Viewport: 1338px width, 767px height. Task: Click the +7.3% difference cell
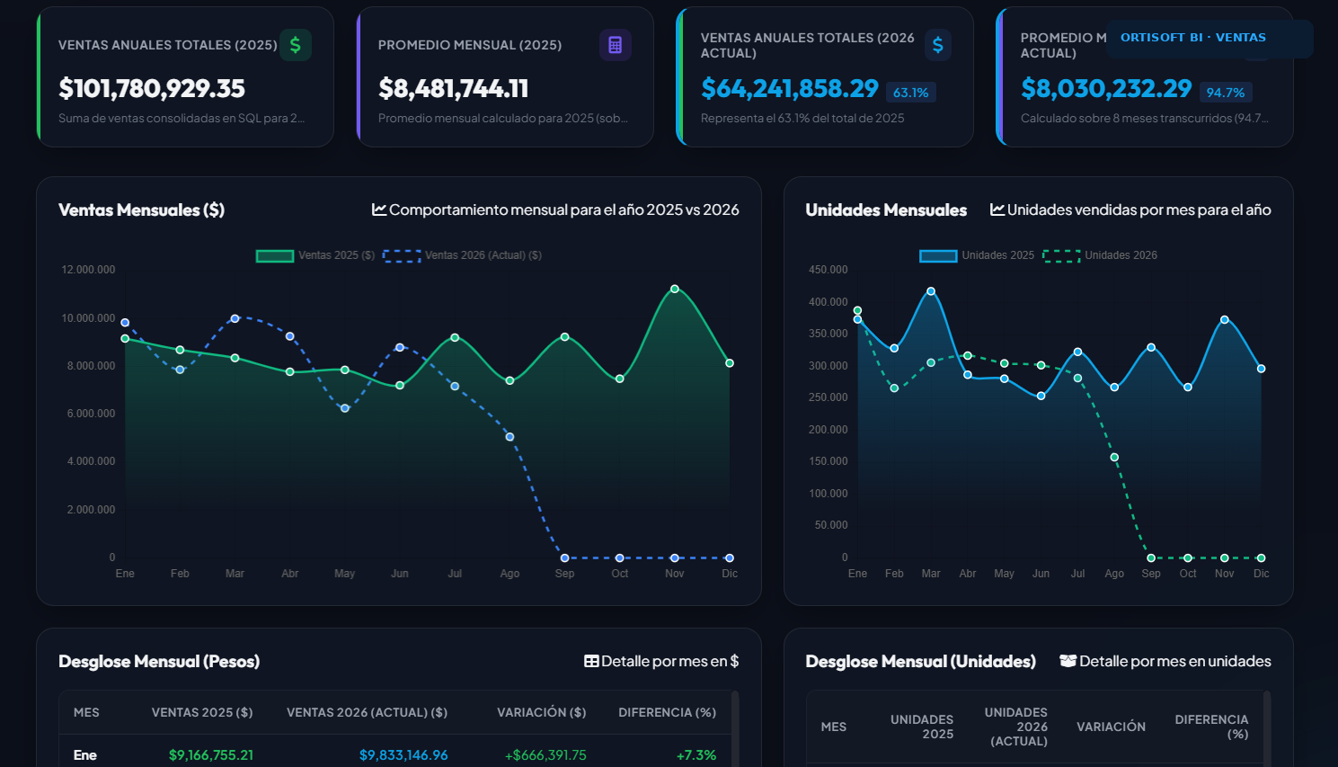[x=696, y=755]
